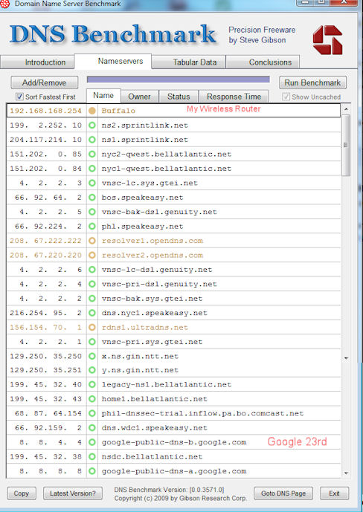
Task: Click status circle for legacy-ns1.bellatlantic.net
Action: [92, 384]
